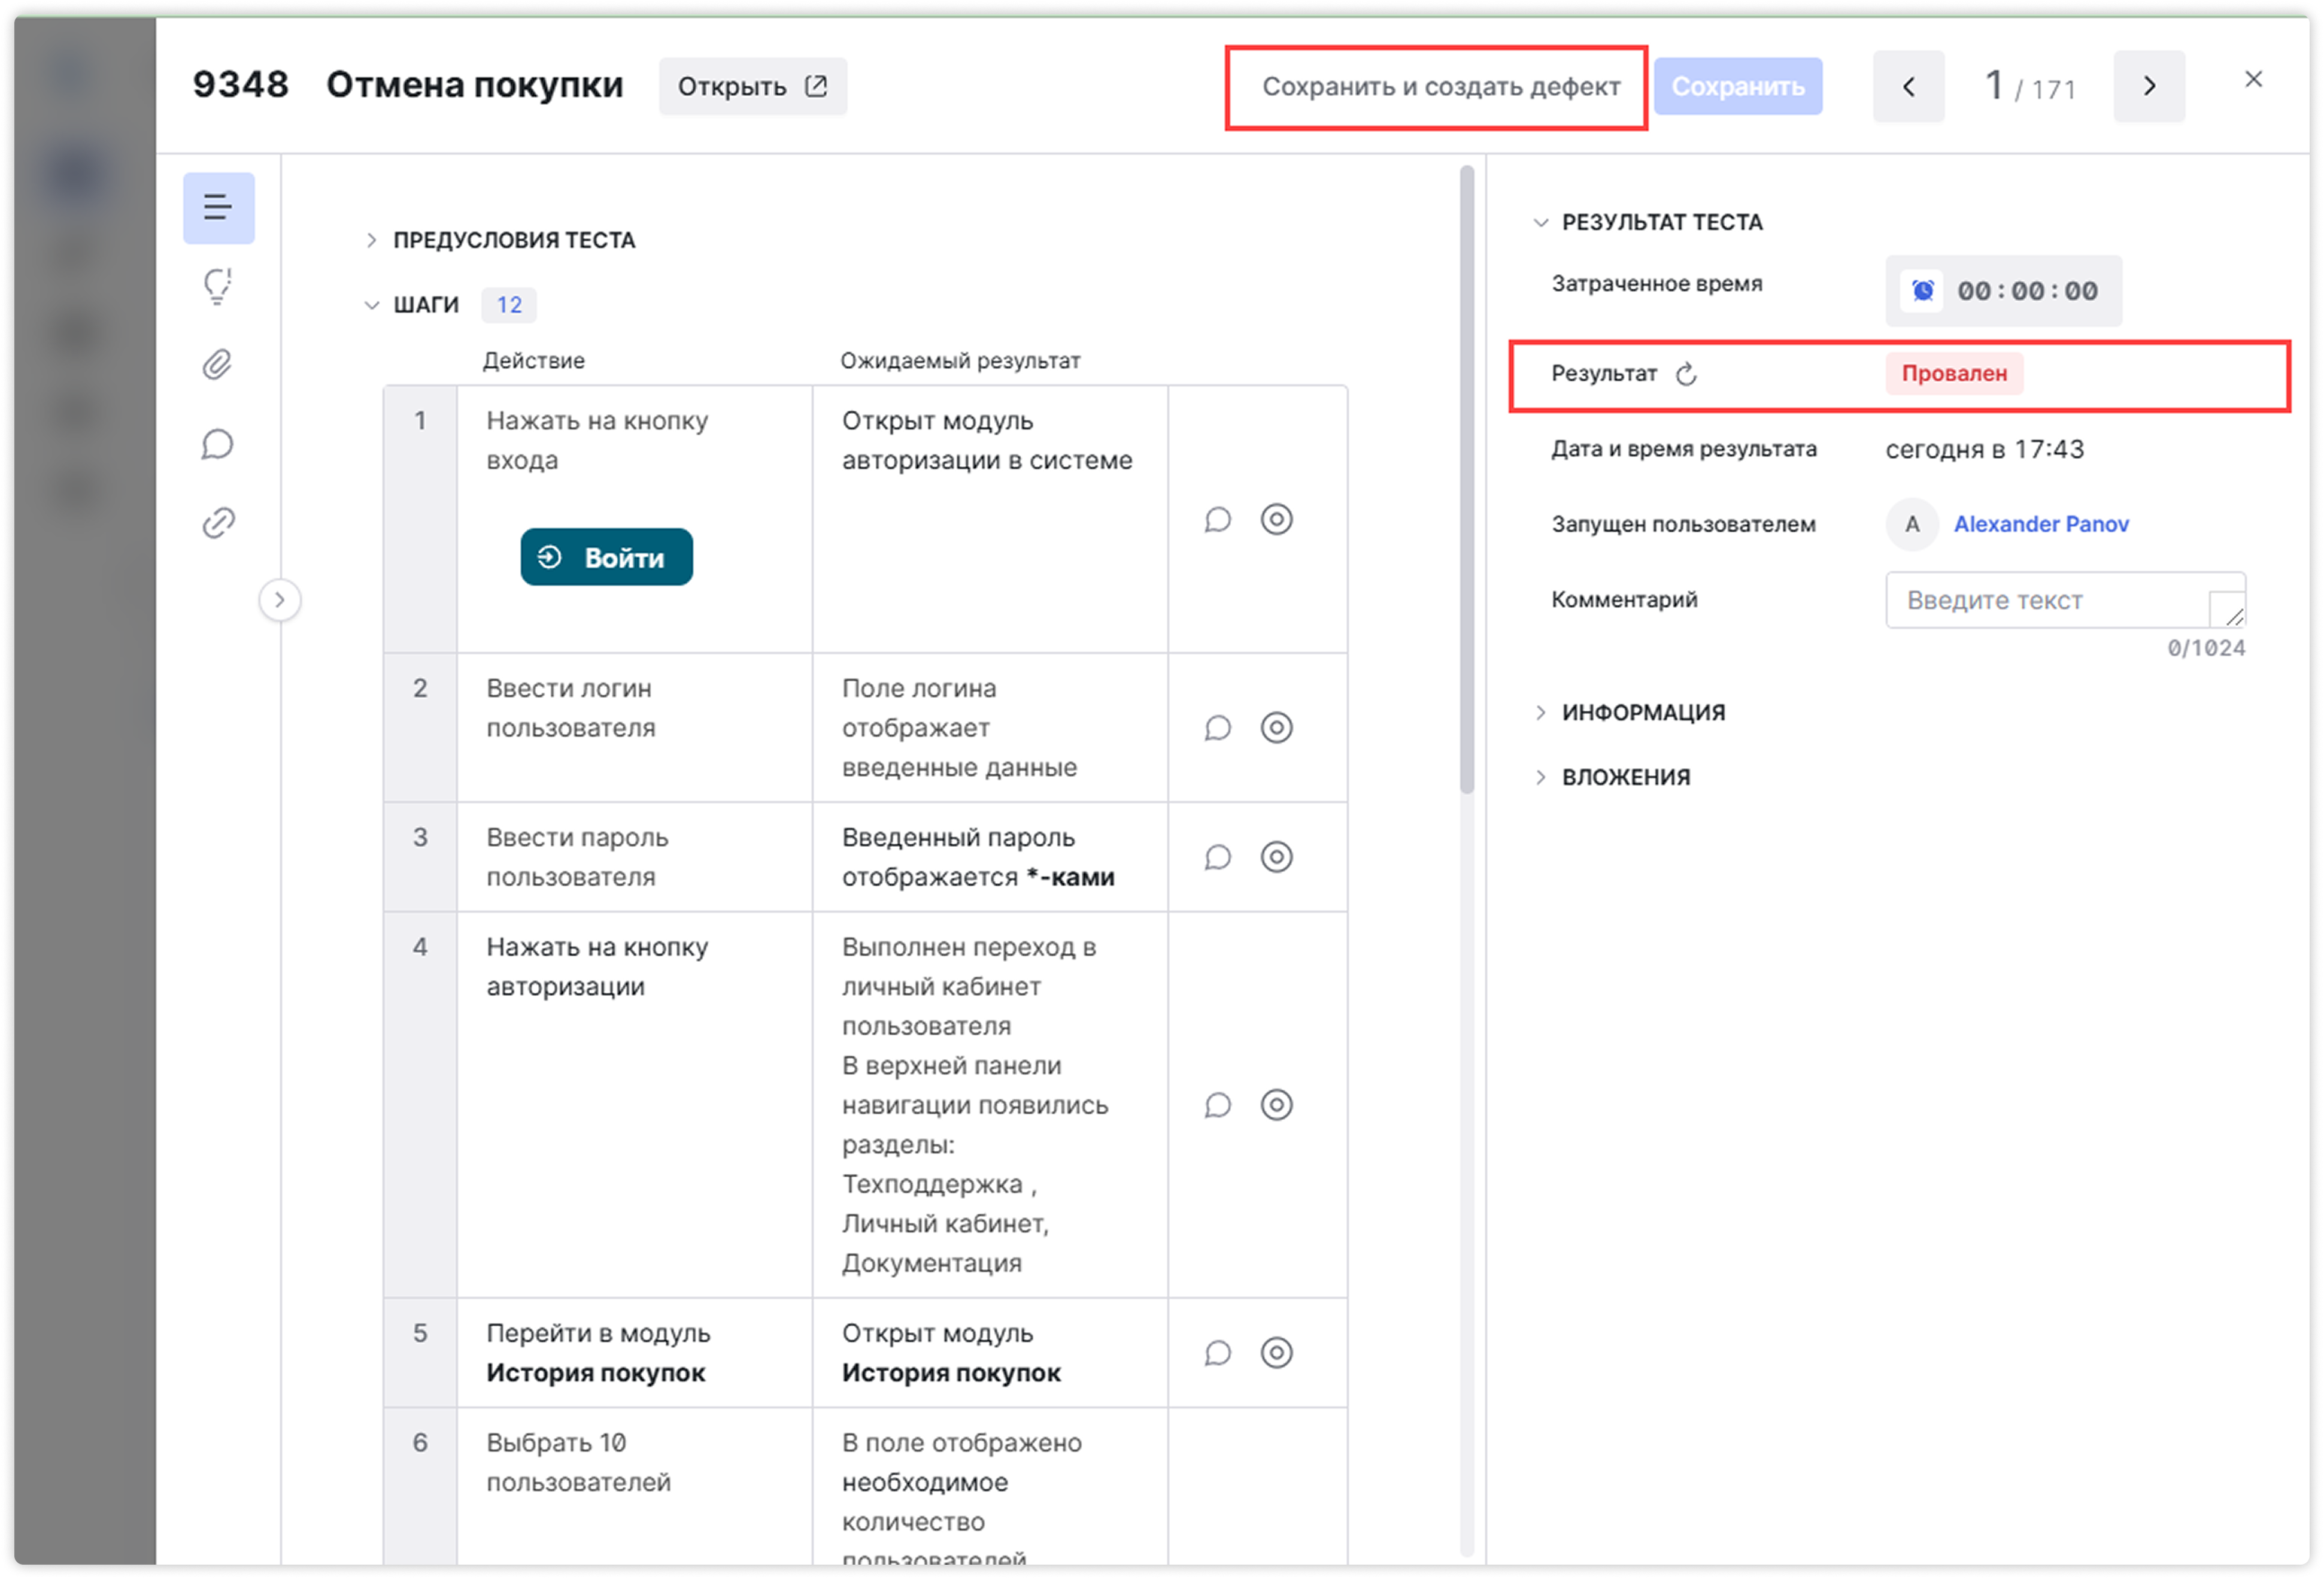2324x1579 pixels.
Task: Open the attachments paperclip sidebar panel
Action: tap(218, 365)
